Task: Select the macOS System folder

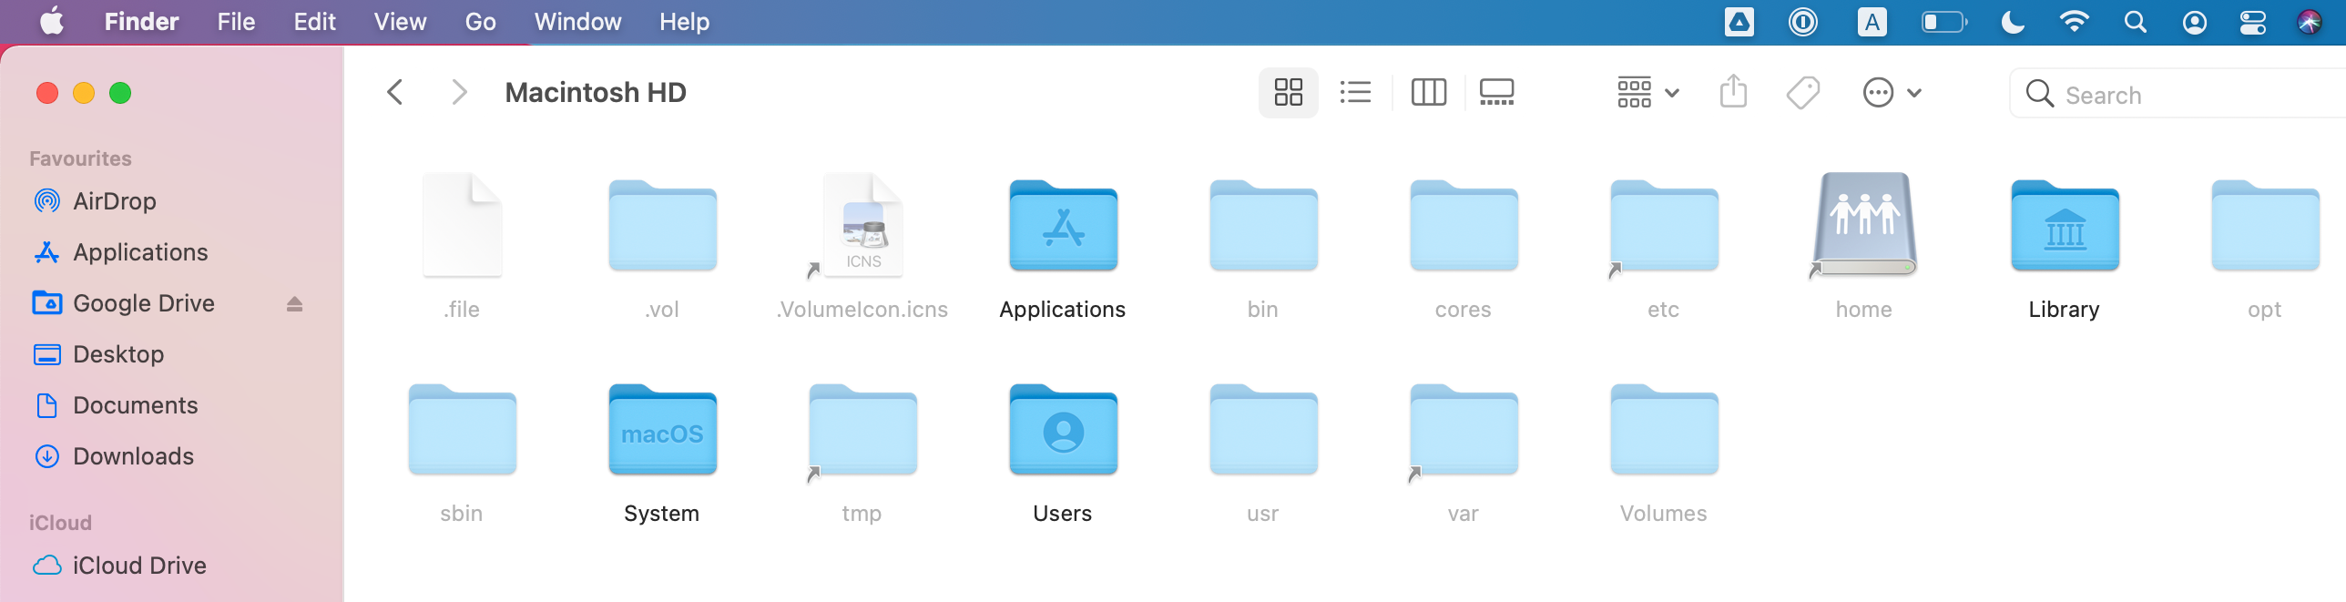Action: pos(662,432)
